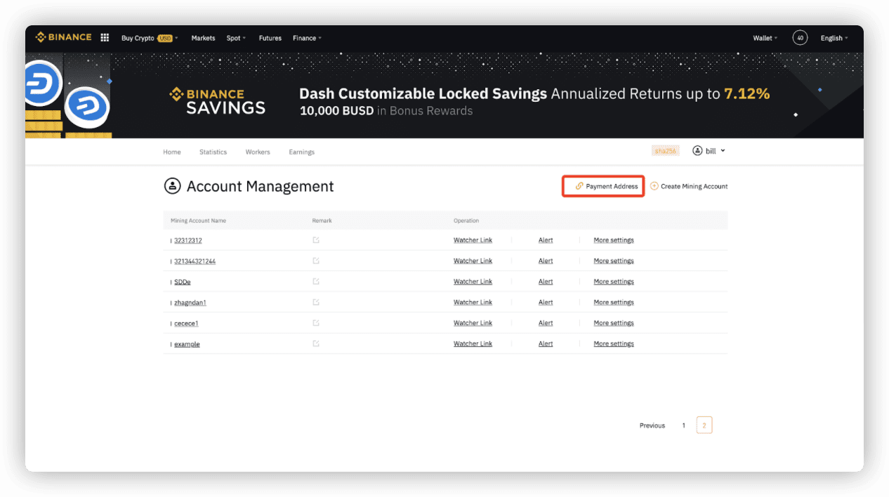Screen dimensions: 889x497
Task: Edit remark for account zhagndan1
Action: click(x=316, y=302)
